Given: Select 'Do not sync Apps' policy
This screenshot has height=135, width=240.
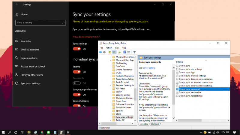Looking at the screenshot, I should (x=187, y=72).
